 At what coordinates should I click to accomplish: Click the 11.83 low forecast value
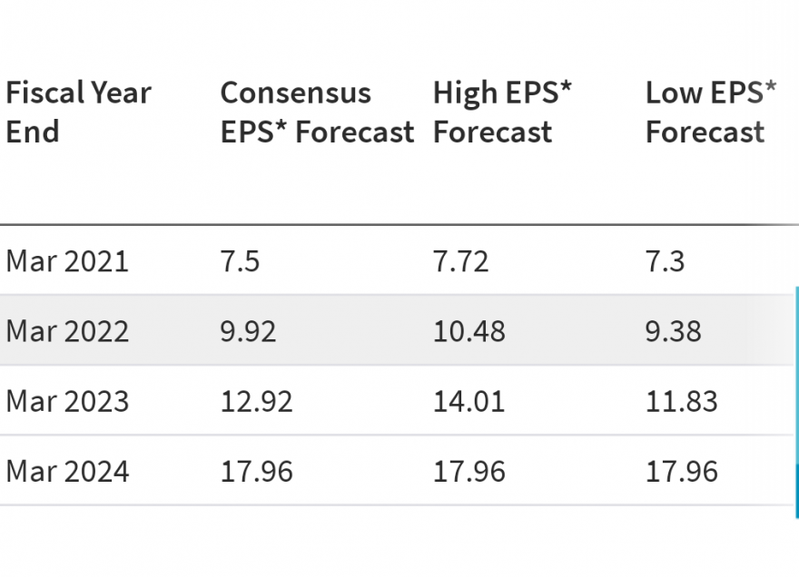point(682,401)
